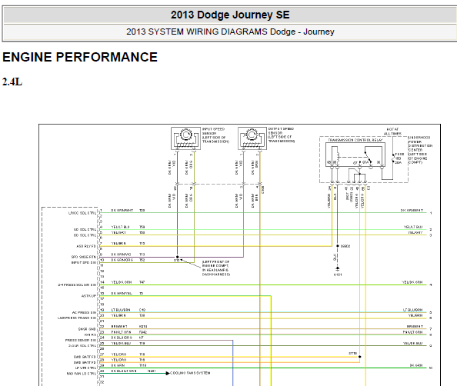Click the 20A fuse symbol

393,158
